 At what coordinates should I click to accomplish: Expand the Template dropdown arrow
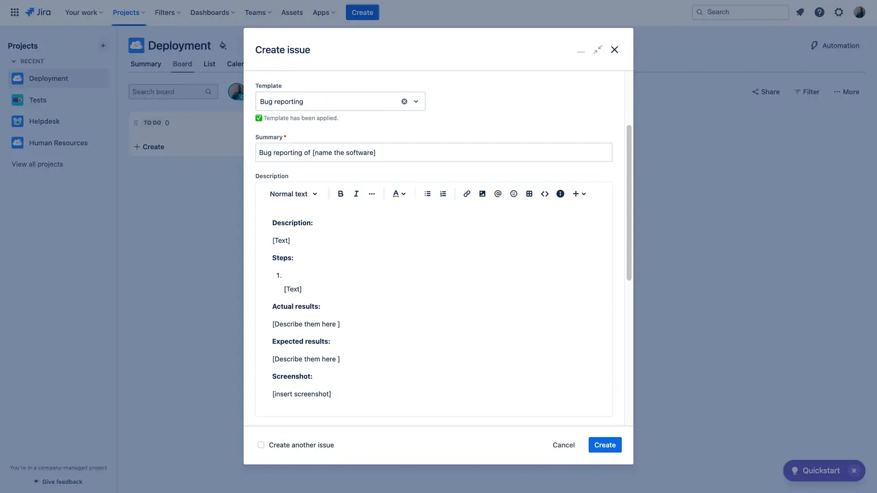coord(416,101)
